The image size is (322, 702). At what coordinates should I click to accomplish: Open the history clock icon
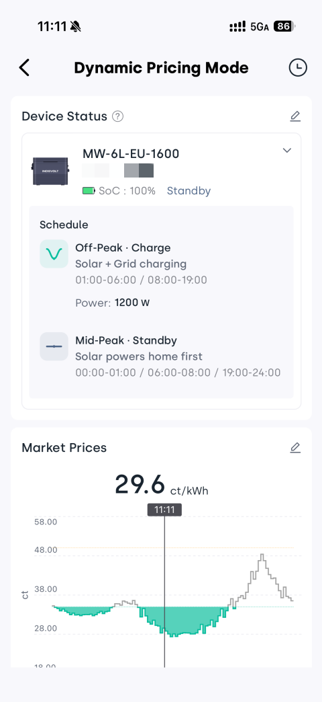coord(298,68)
